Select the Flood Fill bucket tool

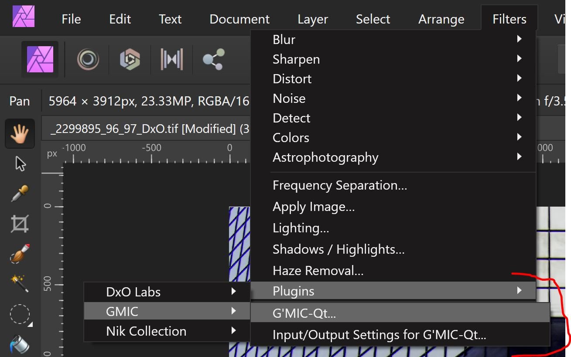(20, 344)
